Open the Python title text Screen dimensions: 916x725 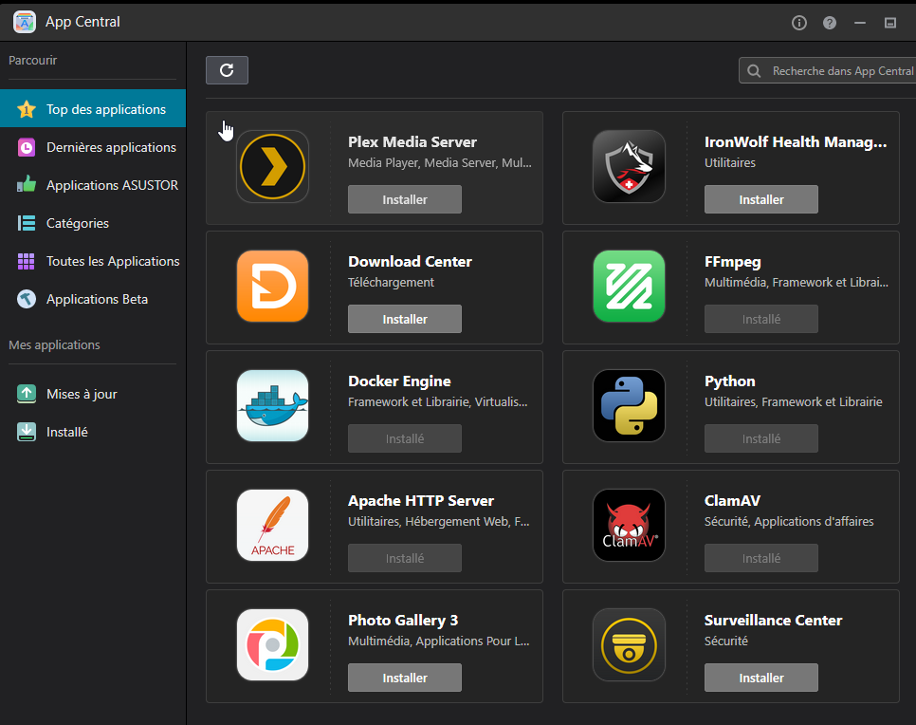click(x=729, y=381)
